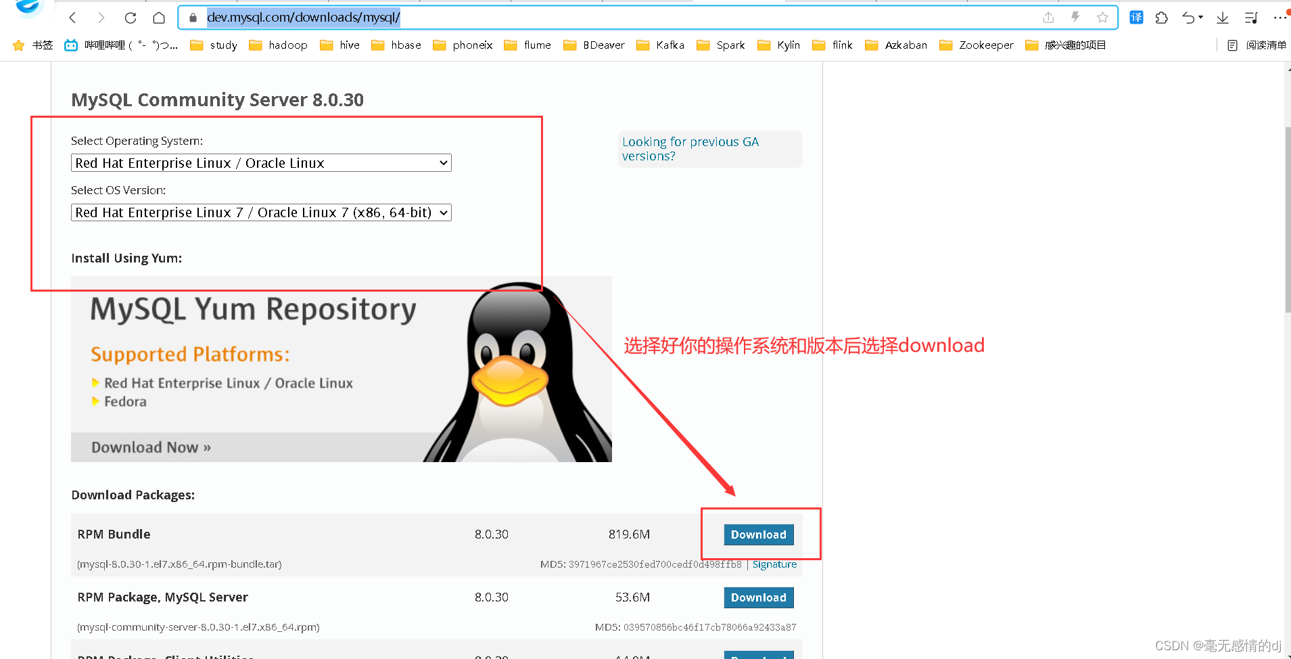Open the hbase bookmark folder
The width and height of the screenshot is (1291, 659).
396,45
